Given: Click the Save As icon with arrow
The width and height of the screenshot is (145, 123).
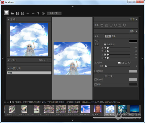Looking at the screenshot, I should [x=23, y=13].
